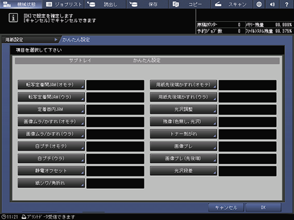This screenshot has height=220, width=294.
Task: Select 転写定着間JAM(ウラ) setting
Action: [x=51, y=97]
